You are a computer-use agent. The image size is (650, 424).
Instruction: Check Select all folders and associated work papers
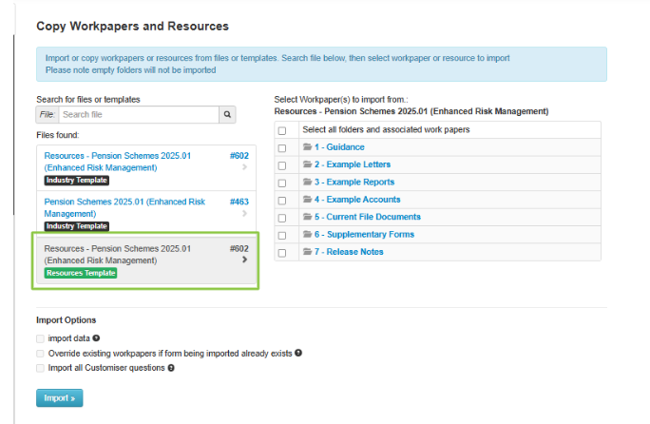[x=282, y=130]
